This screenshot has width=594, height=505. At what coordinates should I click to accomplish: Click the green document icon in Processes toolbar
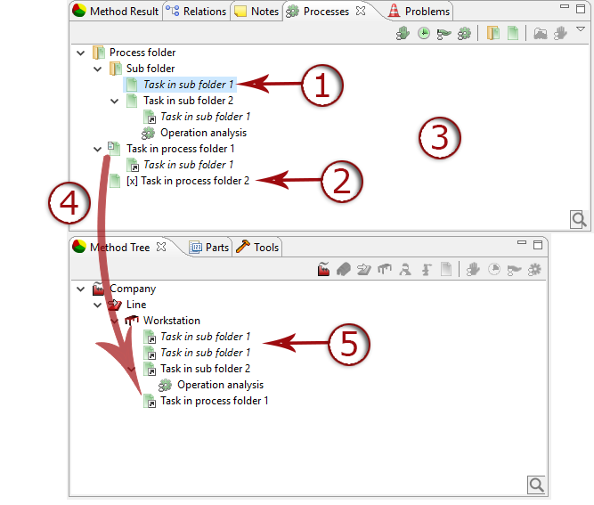[513, 33]
